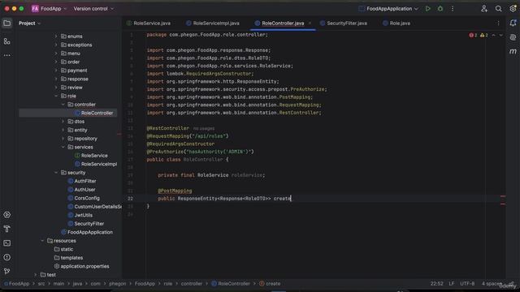
Task: Open Maven tool window
Action: (513, 51)
